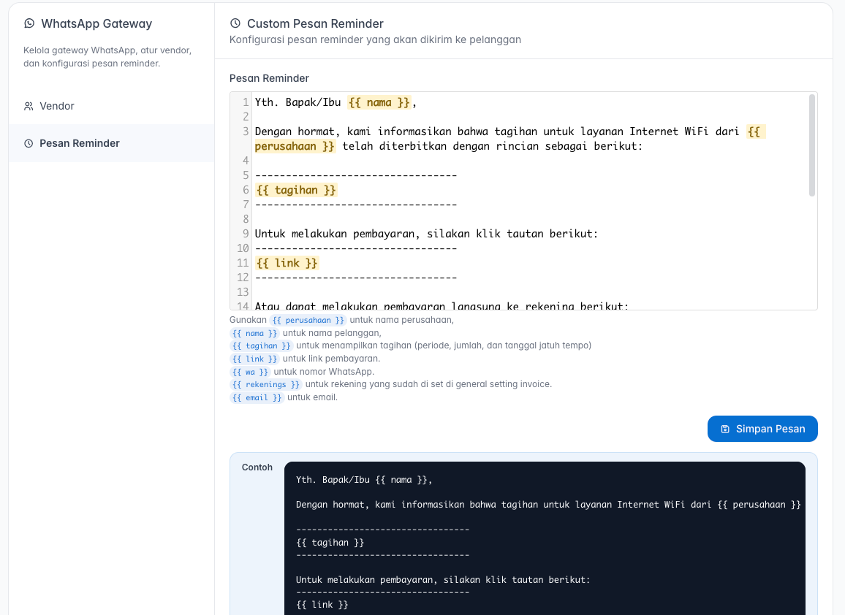Click the {{ wa }} hint tag below editor

(x=250, y=372)
